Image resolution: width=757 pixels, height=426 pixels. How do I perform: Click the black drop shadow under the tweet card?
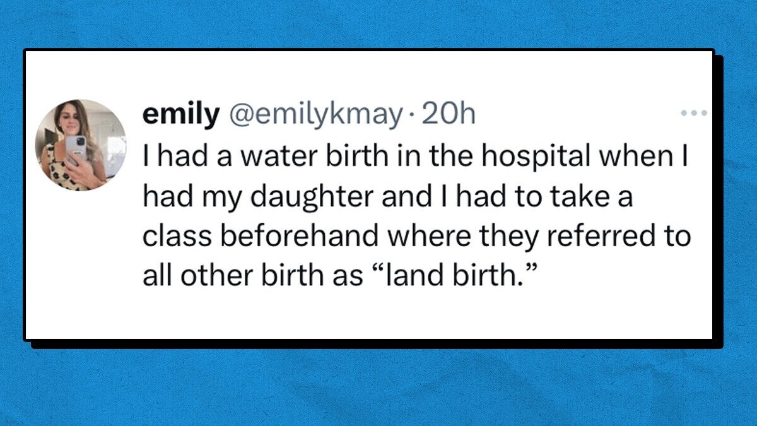(x=378, y=344)
